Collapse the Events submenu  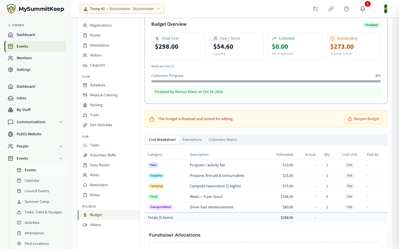point(35,159)
